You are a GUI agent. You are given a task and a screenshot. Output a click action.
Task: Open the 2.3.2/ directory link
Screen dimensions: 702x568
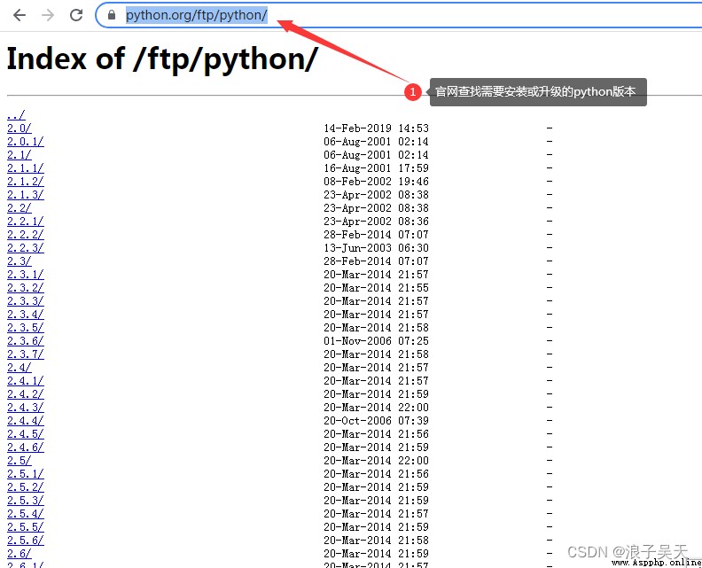26,288
